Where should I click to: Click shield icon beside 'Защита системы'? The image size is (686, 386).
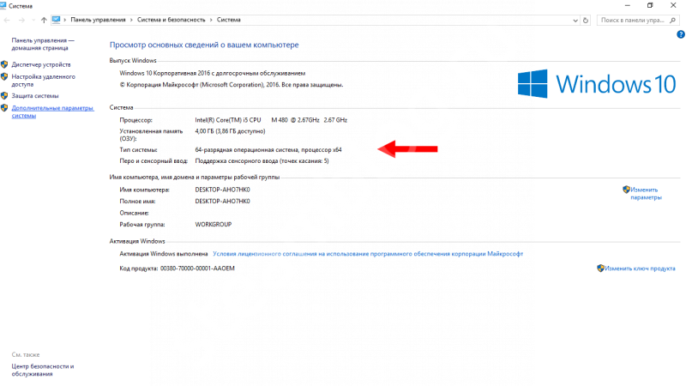[x=4, y=95]
